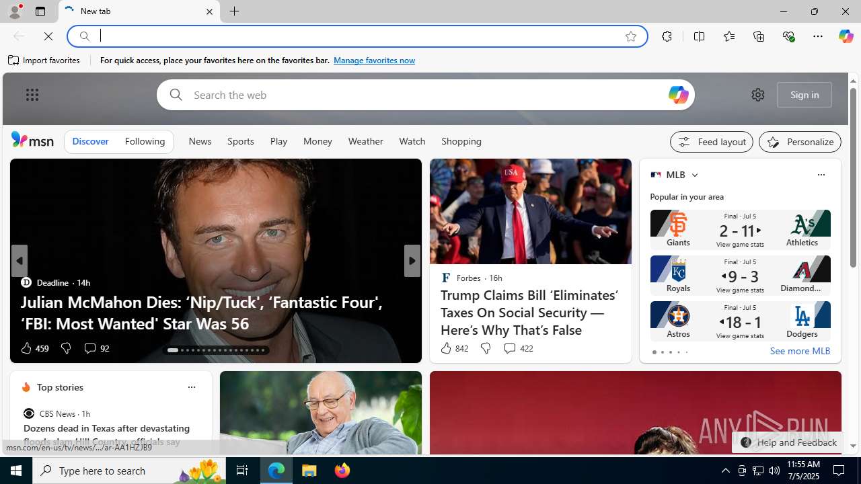
Task: Open the Weather menu
Action: [365, 141]
